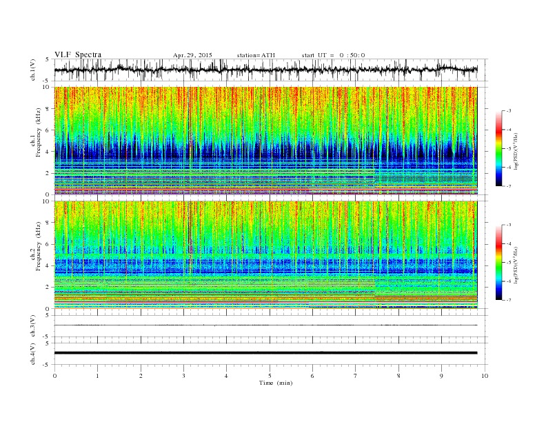This screenshot has height=422, width=546.
Task: Click the "2" kHz tick of the ch.2 spectrogram
Action: (x=48, y=288)
